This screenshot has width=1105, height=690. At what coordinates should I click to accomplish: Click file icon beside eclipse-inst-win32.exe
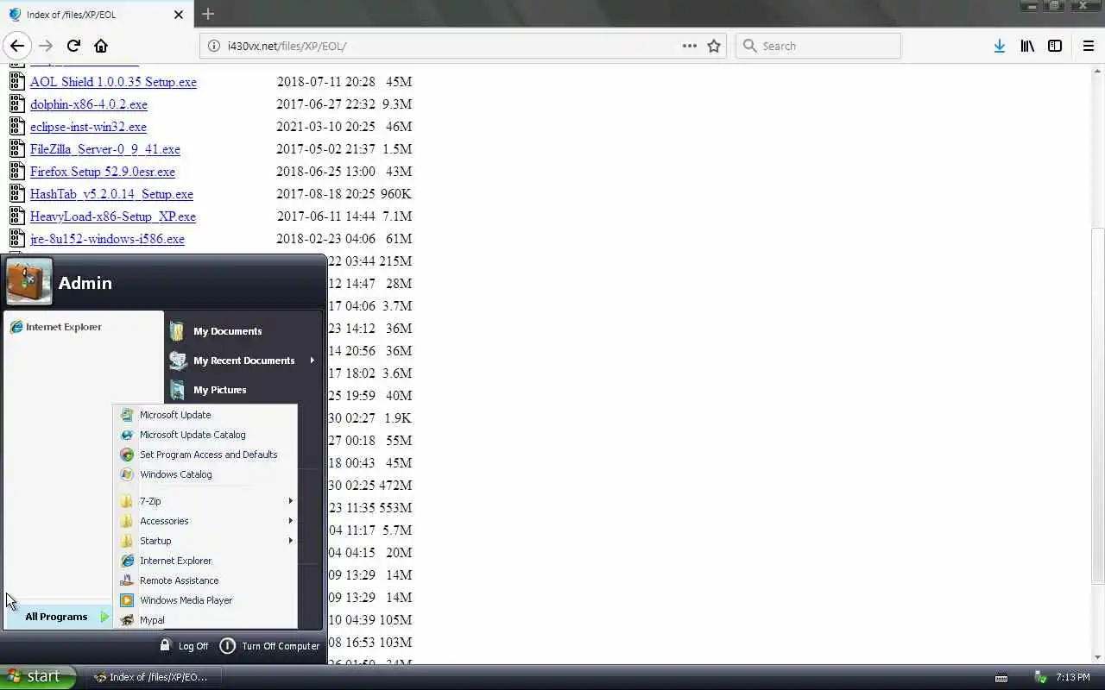click(x=16, y=126)
